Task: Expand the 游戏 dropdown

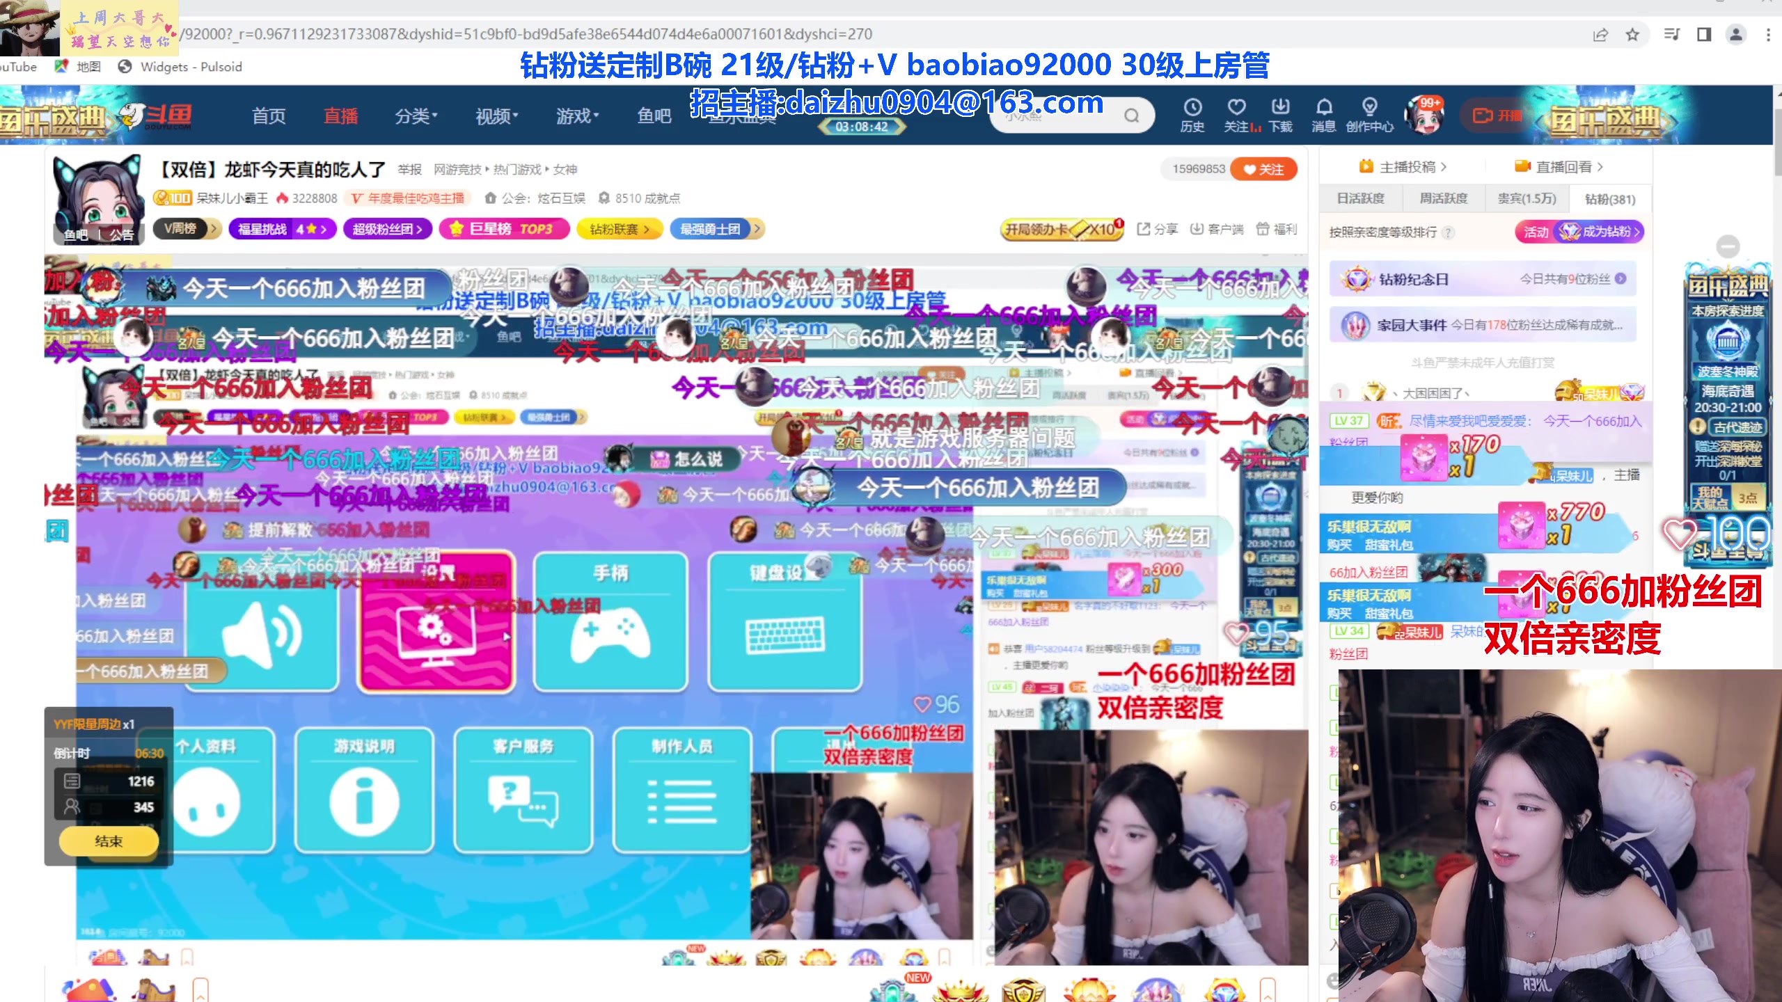Action: pos(577,116)
